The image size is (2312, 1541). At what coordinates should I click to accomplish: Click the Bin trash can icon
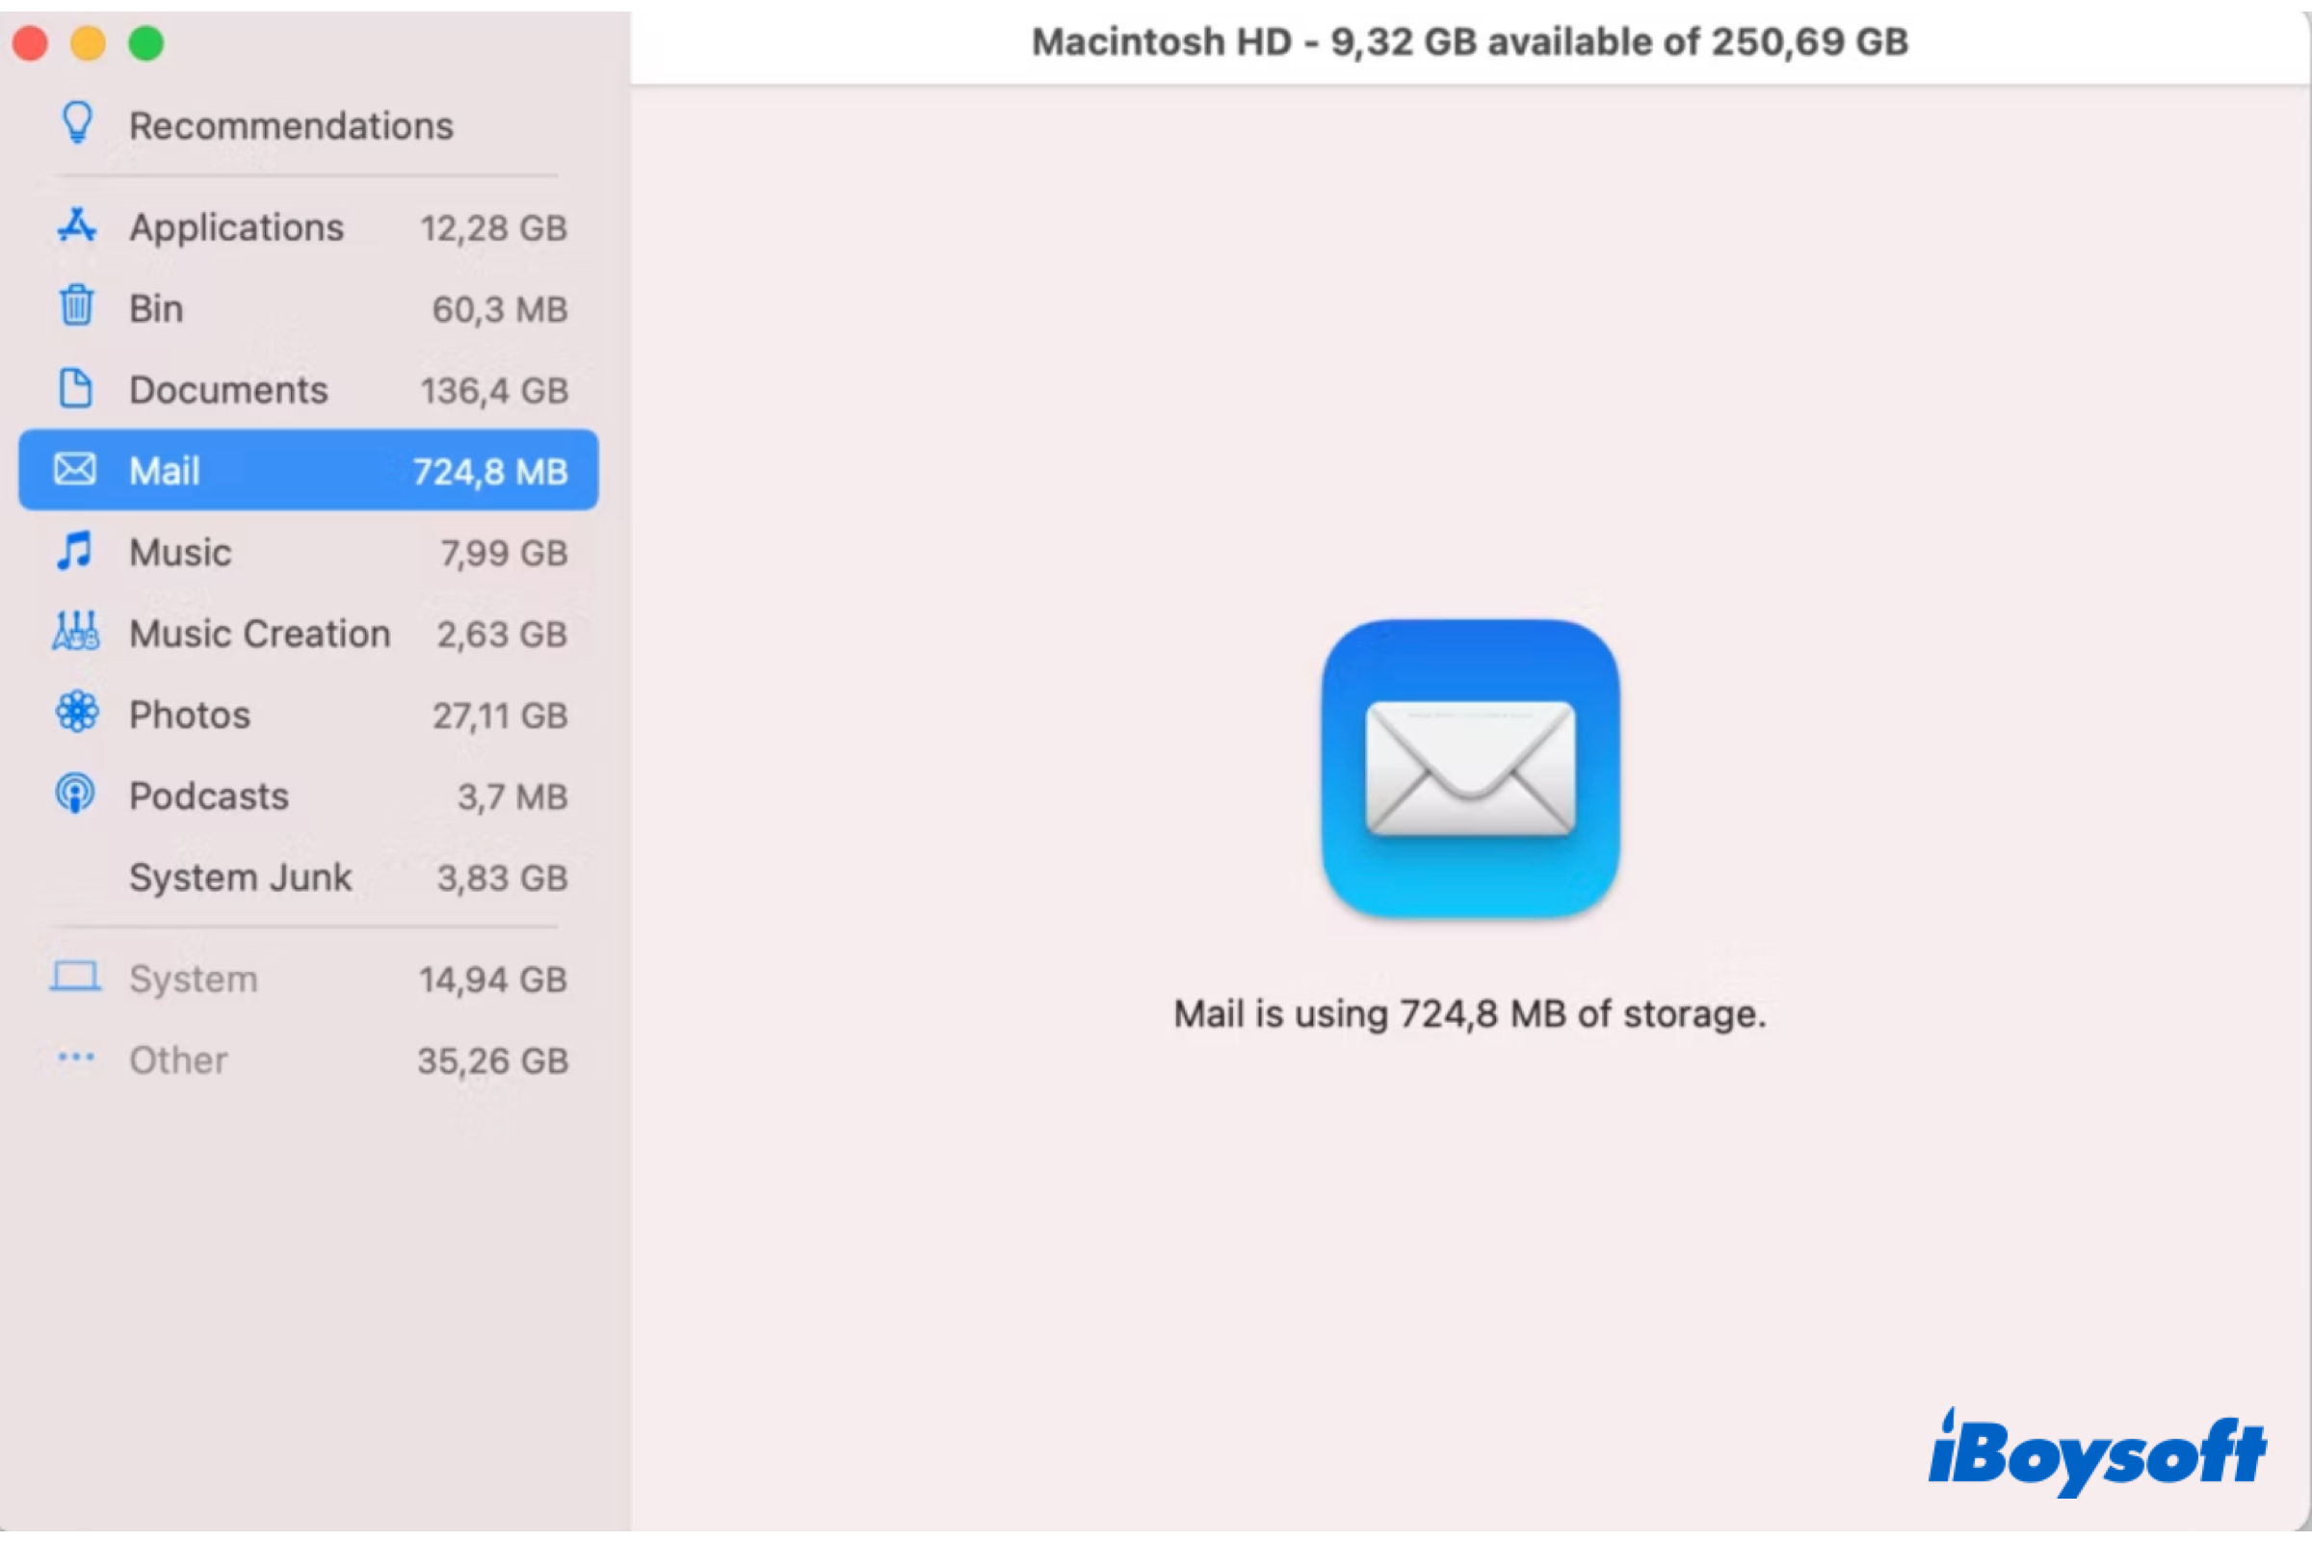[x=77, y=306]
